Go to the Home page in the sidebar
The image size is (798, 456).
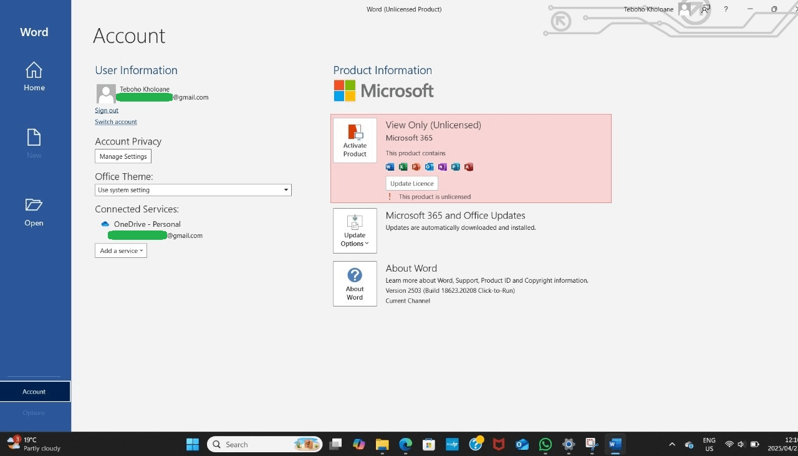(34, 77)
